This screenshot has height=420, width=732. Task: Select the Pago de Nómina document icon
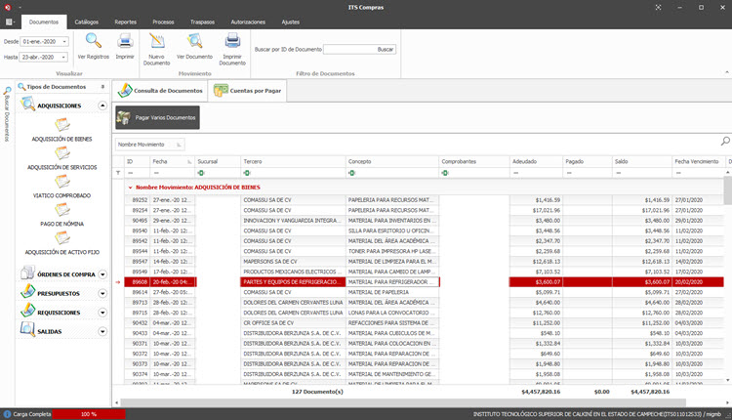[x=62, y=210]
